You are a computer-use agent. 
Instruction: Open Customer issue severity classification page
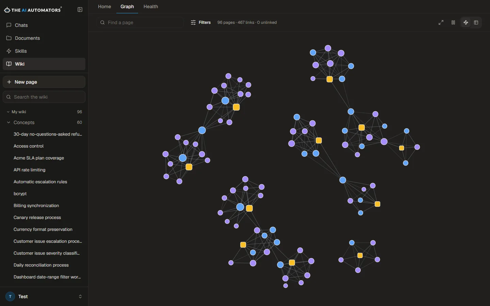click(x=47, y=253)
